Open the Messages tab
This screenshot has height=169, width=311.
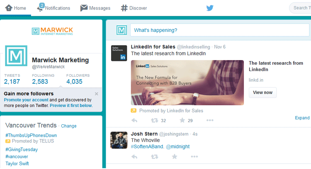(95, 8)
